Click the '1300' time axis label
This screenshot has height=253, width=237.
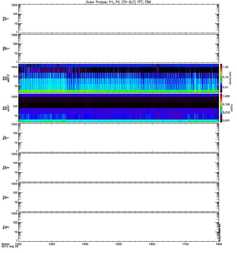52,244
